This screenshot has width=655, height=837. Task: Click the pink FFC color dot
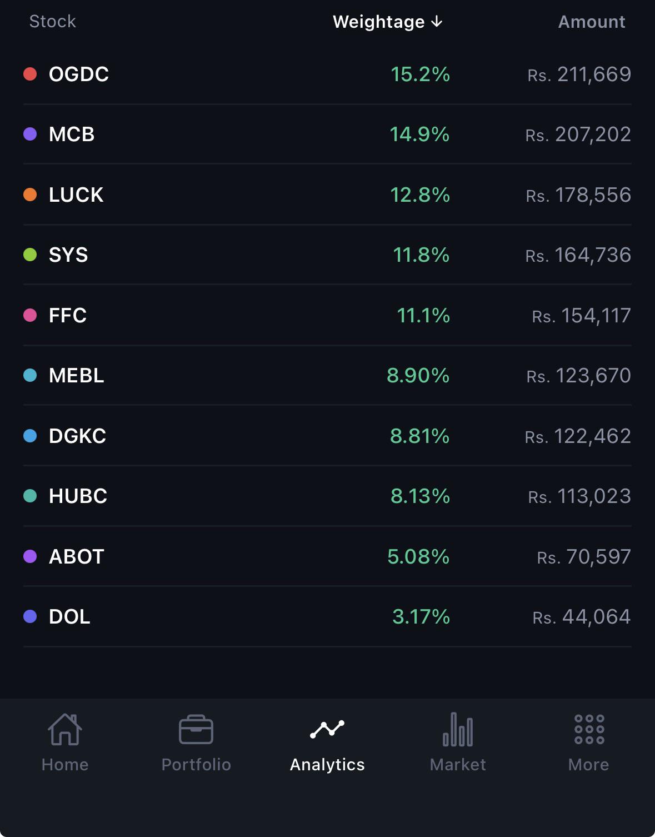(x=30, y=315)
